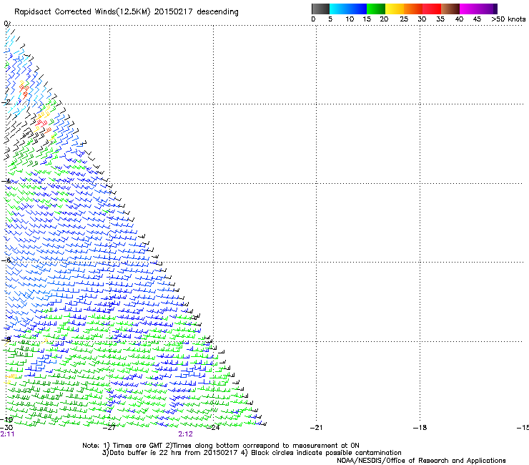Click the latitude axis label '-4'
This screenshot has height=465, width=529.
(6, 181)
